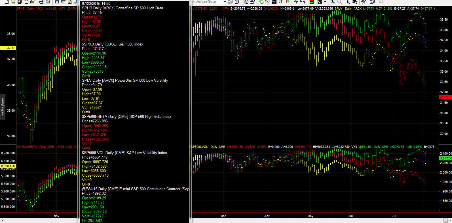The height and width of the screenshot is (223, 452).
Task: Click the left arrow of the horizontal scrollbar
Action: pos(3,220)
